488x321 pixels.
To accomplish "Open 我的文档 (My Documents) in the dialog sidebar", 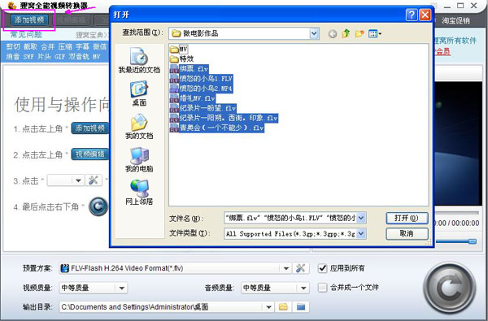I will coord(139,126).
